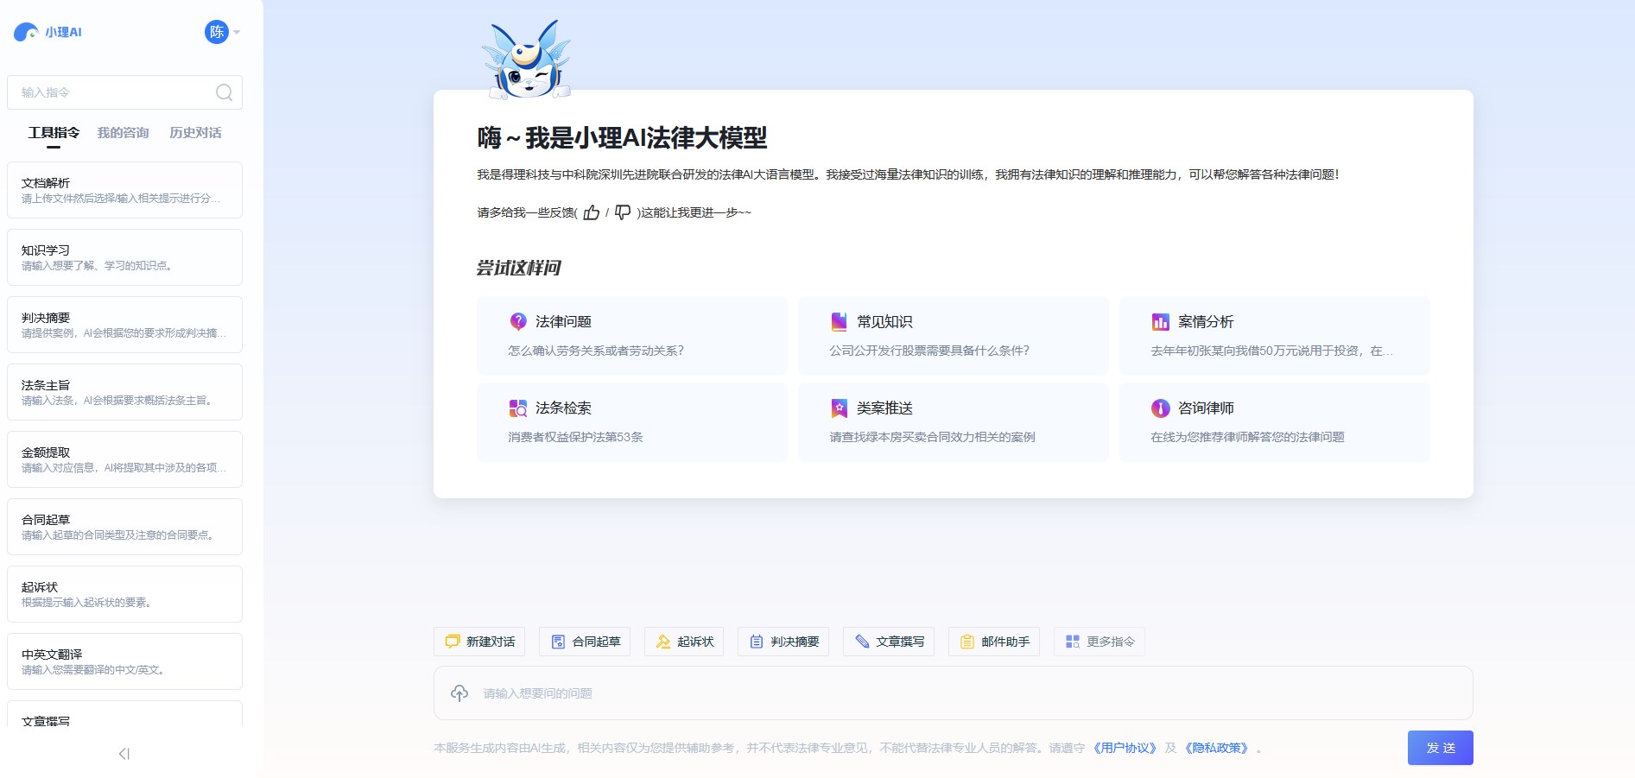
Task: Switch to the 我的咨询 tab
Action: pos(122,133)
